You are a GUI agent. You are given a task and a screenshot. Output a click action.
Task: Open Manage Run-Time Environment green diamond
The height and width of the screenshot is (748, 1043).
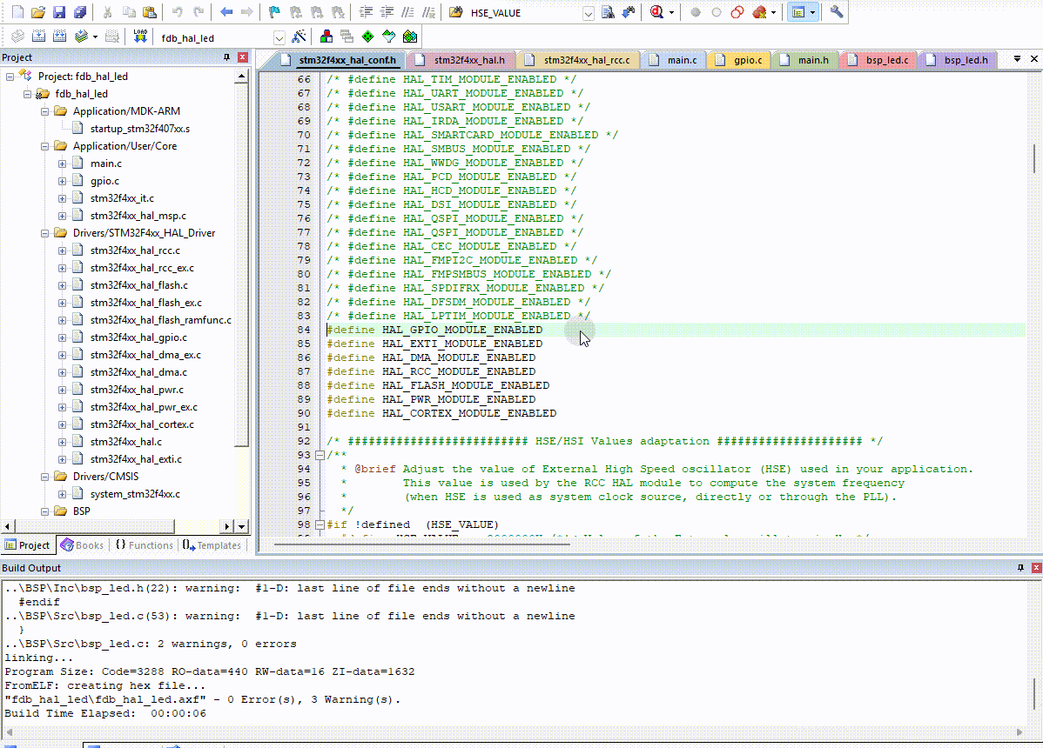368,37
